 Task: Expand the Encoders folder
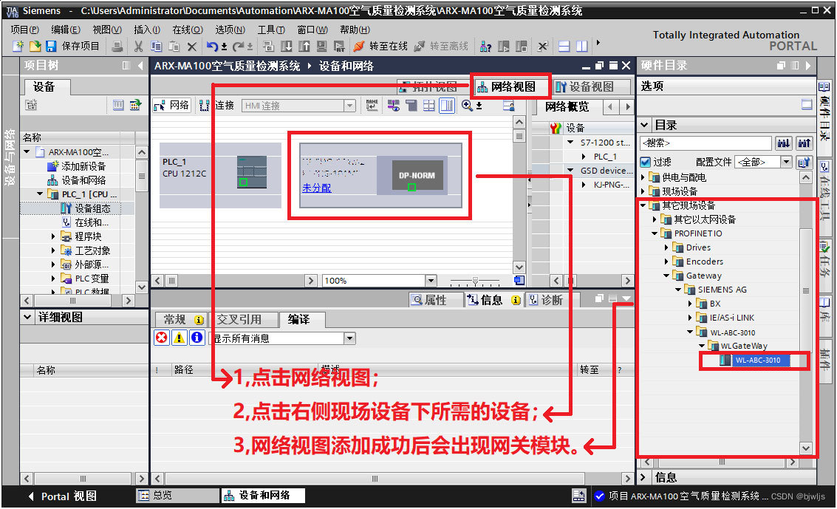666,262
